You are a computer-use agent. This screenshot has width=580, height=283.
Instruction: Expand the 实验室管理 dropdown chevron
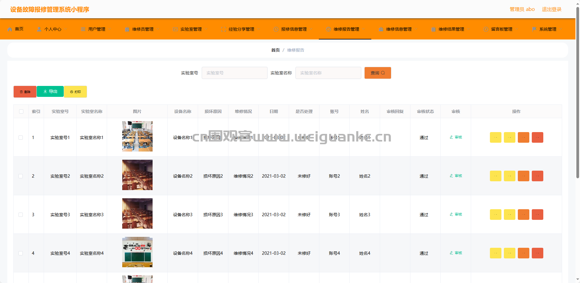coord(206,29)
